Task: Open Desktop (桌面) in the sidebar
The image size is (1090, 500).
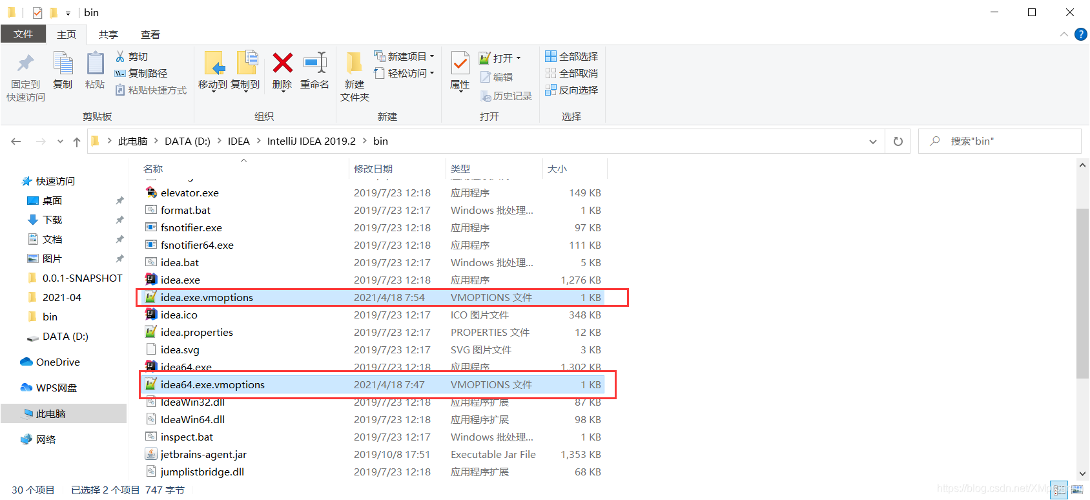Action: (x=52, y=201)
